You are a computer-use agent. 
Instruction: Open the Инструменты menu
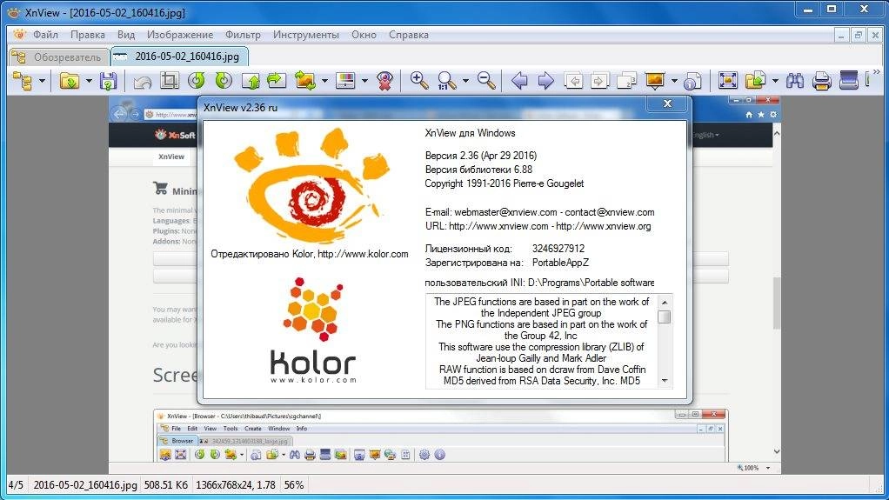tap(306, 35)
